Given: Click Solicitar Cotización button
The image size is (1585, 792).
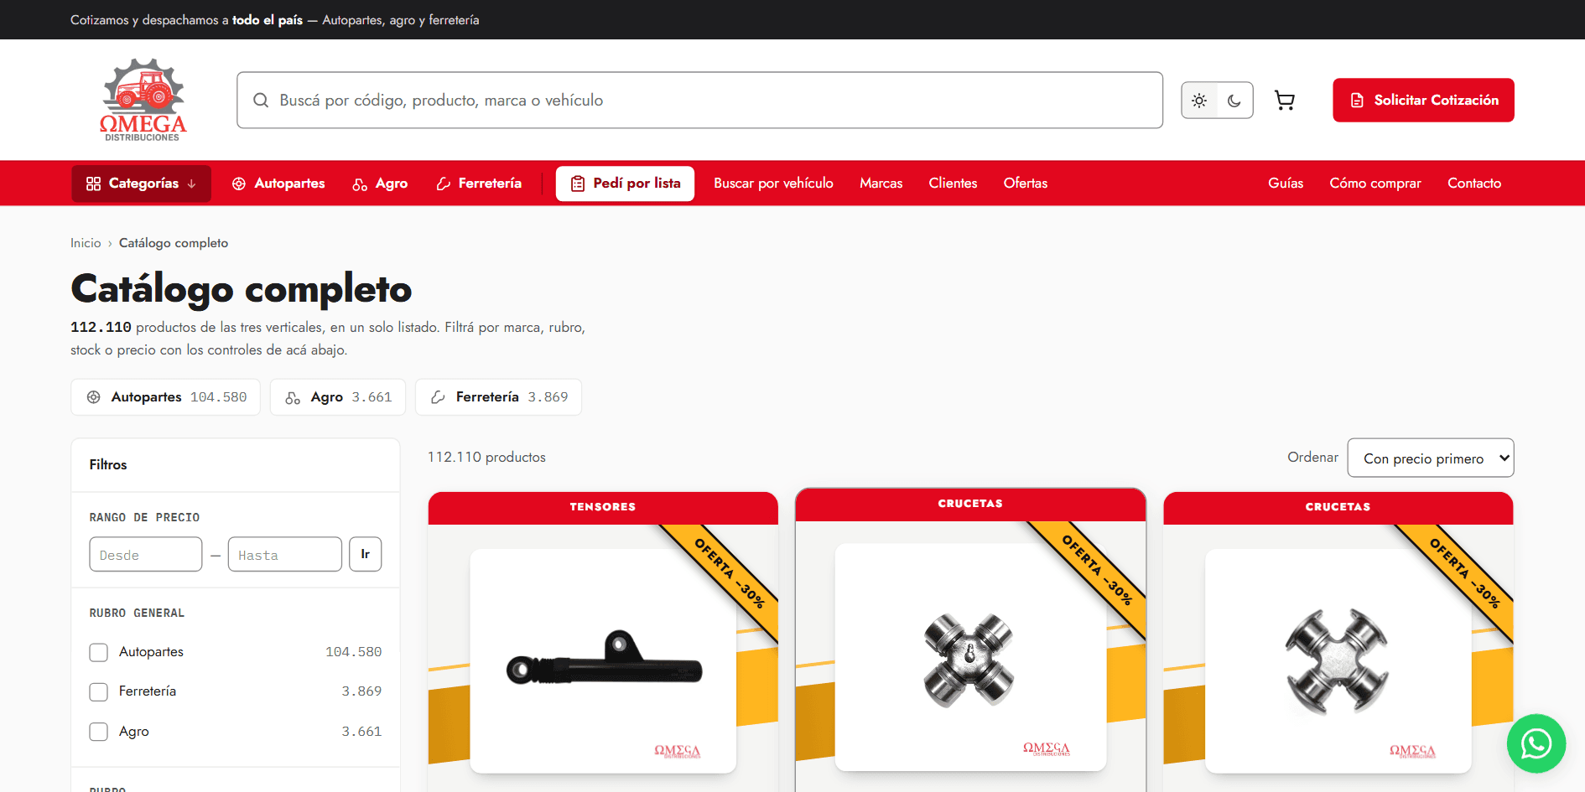Looking at the screenshot, I should point(1423,100).
